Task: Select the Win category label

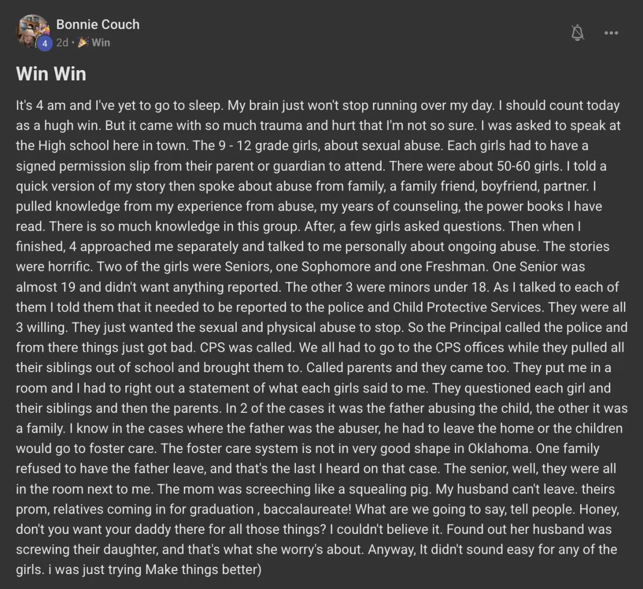Action: point(101,42)
